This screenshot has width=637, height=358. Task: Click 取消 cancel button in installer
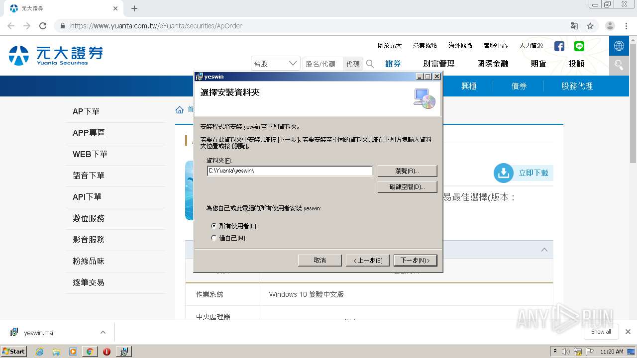pyautogui.click(x=320, y=261)
